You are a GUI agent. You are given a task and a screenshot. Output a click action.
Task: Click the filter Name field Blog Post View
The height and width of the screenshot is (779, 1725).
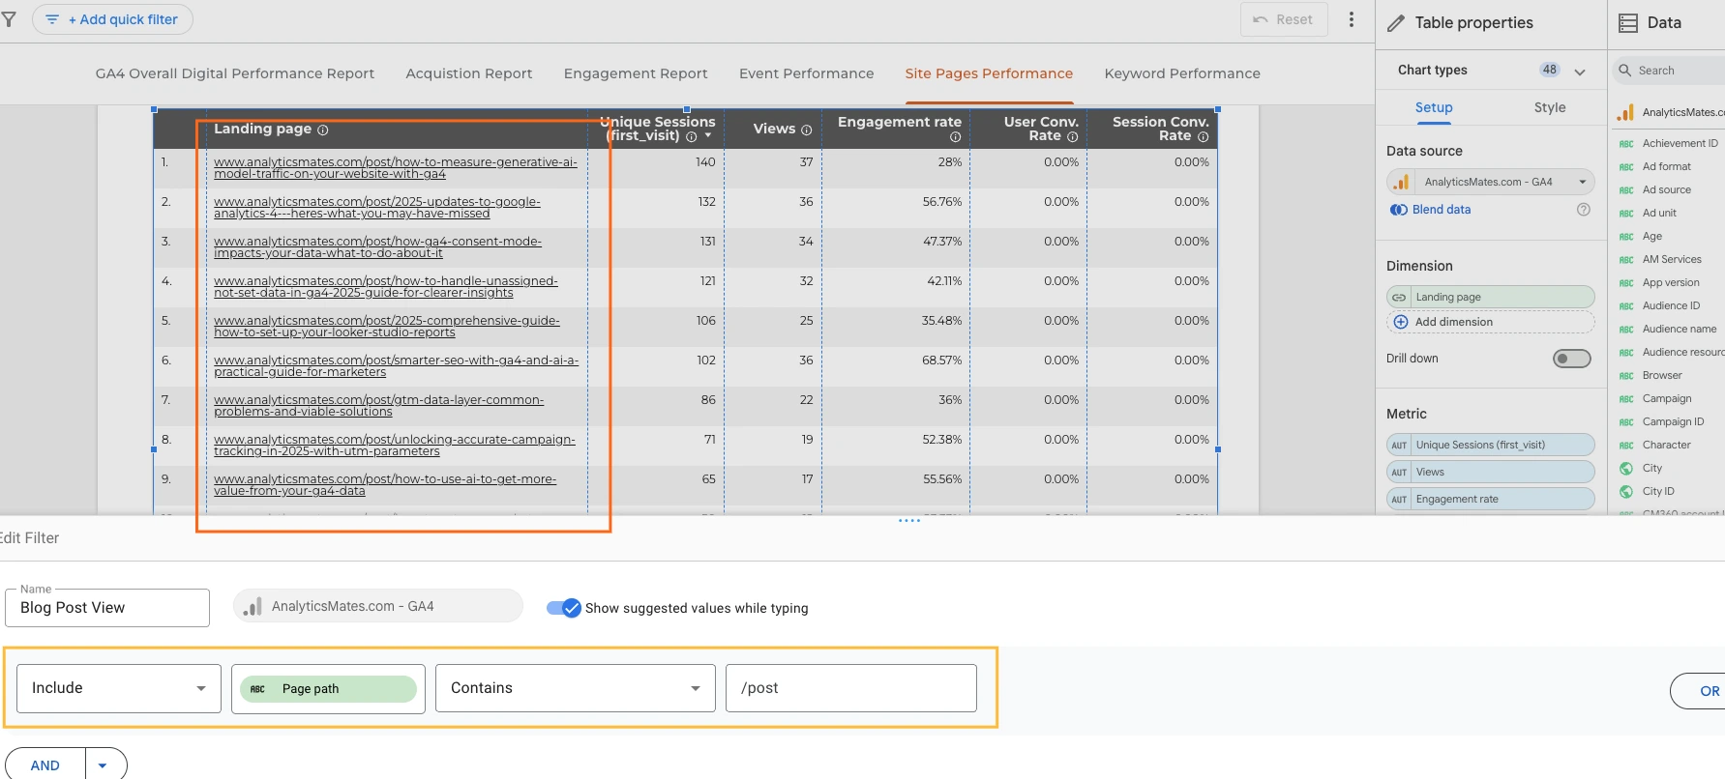(107, 608)
